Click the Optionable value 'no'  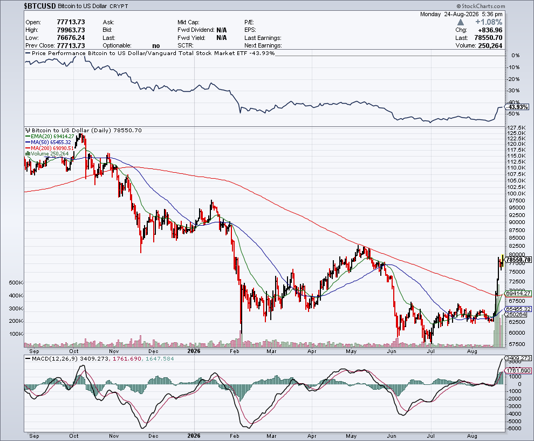(x=156, y=46)
